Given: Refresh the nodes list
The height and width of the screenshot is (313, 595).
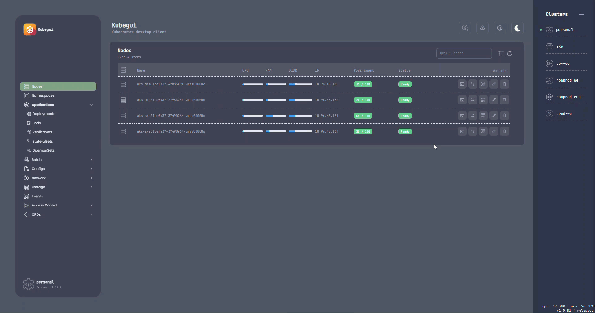Looking at the screenshot, I should point(509,53).
